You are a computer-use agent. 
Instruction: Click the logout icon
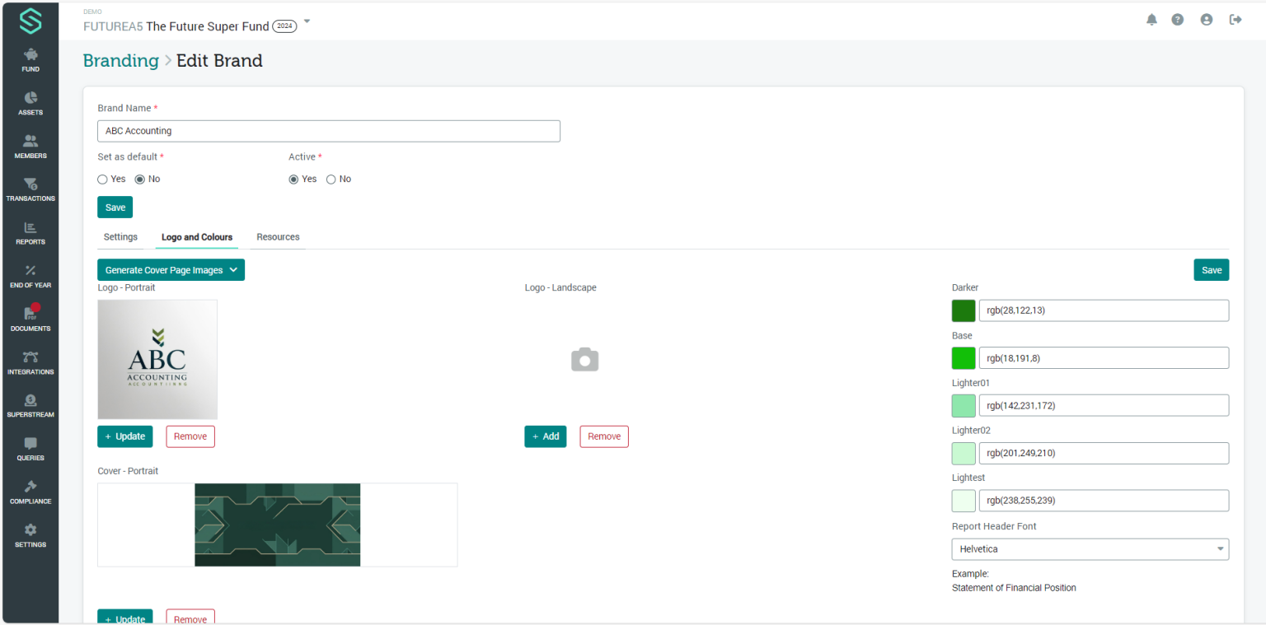[x=1236, y=20]
